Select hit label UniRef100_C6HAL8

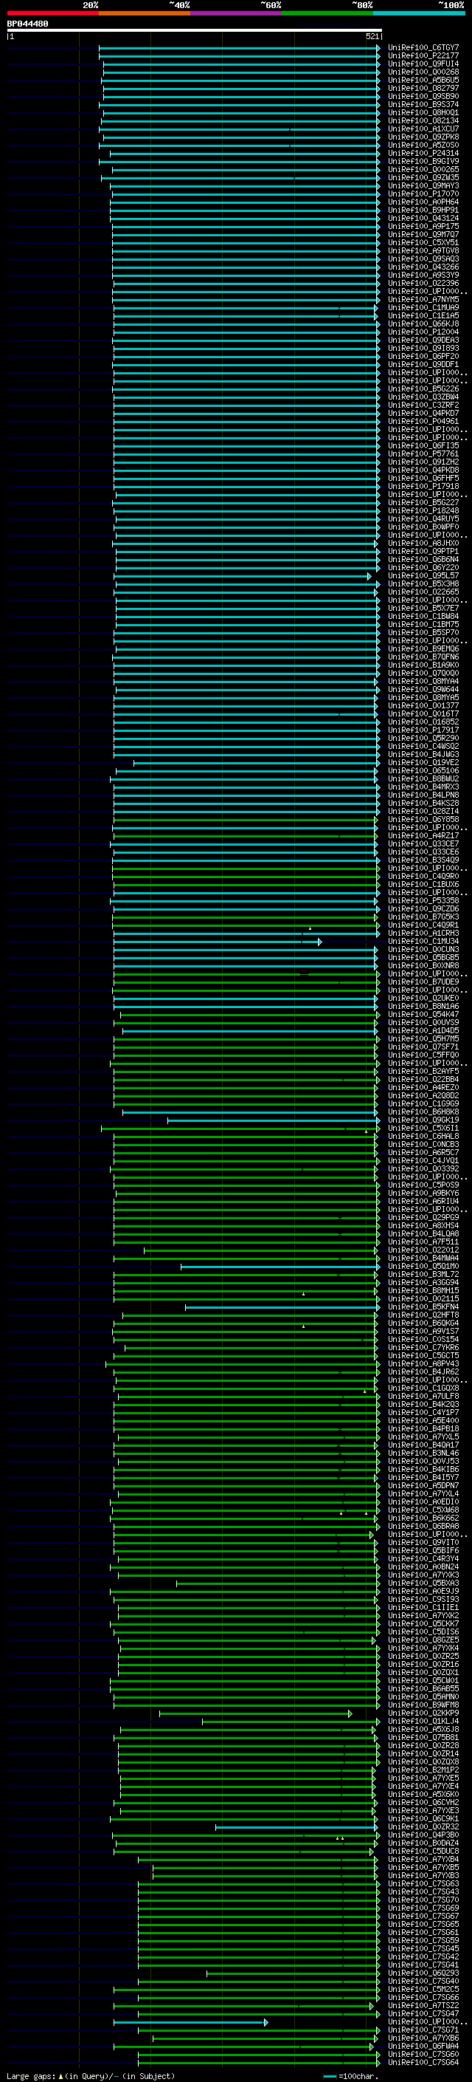point(423,1137)
